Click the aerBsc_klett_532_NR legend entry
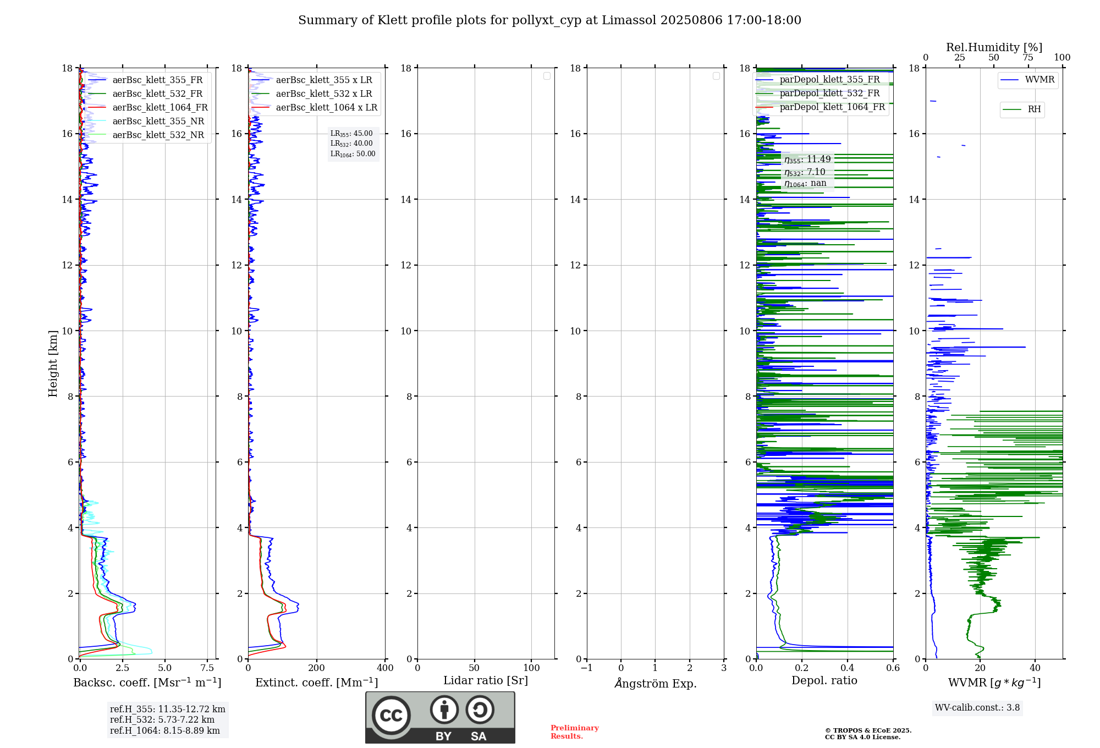Screen dimensions: 1100x748 [x=146, y=135]
